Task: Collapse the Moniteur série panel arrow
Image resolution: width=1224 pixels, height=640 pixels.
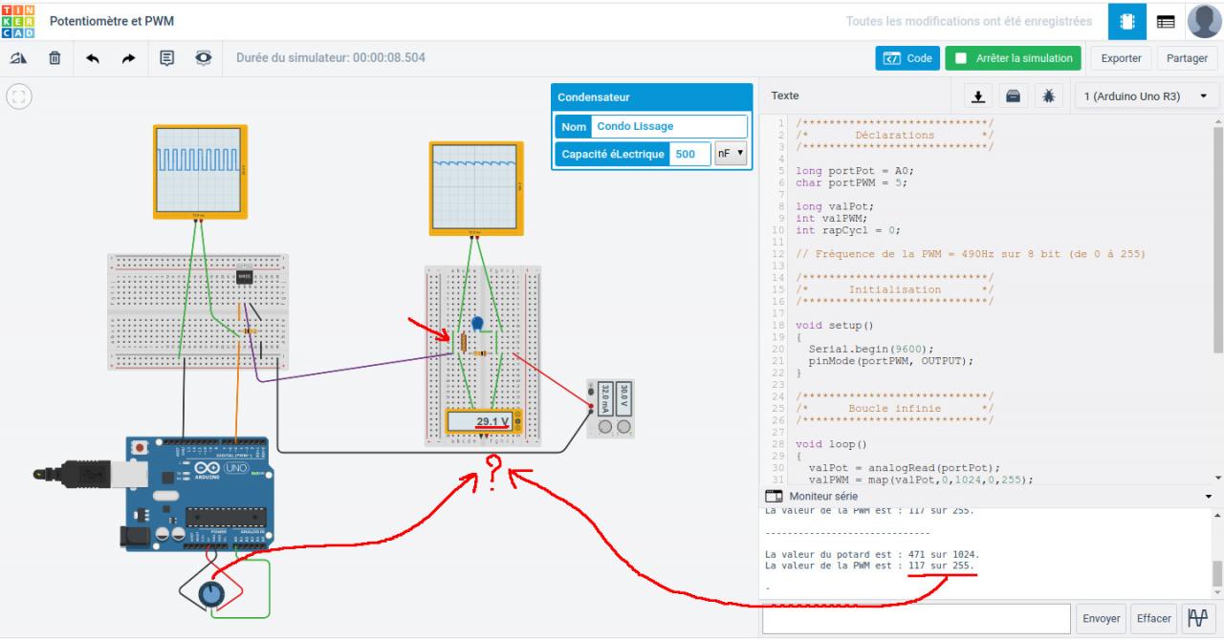Action: point(1209,497)
